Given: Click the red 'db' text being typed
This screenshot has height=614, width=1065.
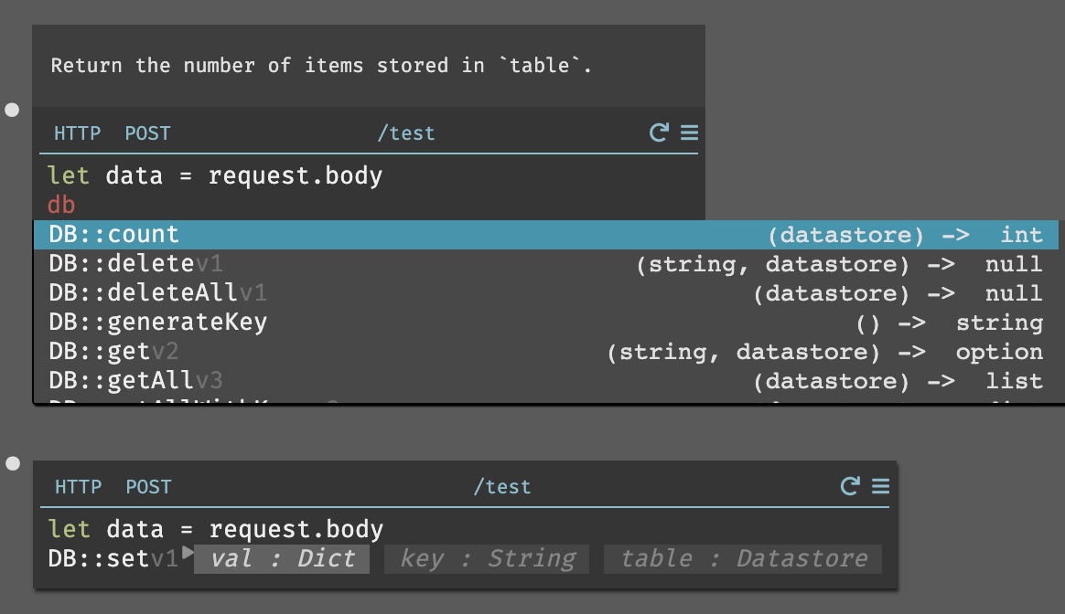Looking at the screenshot, I should [61, 205].
